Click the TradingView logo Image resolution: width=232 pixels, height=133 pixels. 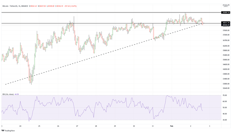coord(8,131)
